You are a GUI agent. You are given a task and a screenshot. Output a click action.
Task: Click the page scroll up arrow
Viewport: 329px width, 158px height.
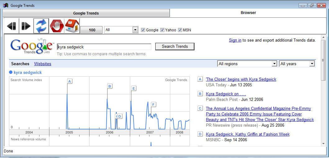[x=323, y=37]
